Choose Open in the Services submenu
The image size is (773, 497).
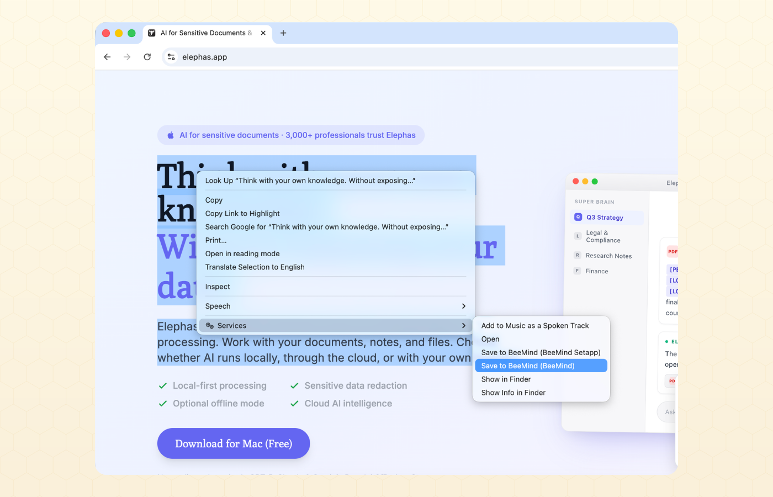point(541,339)
